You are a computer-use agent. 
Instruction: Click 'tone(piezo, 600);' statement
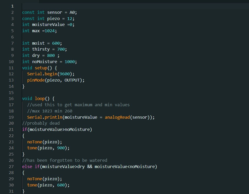pos(48,185)
